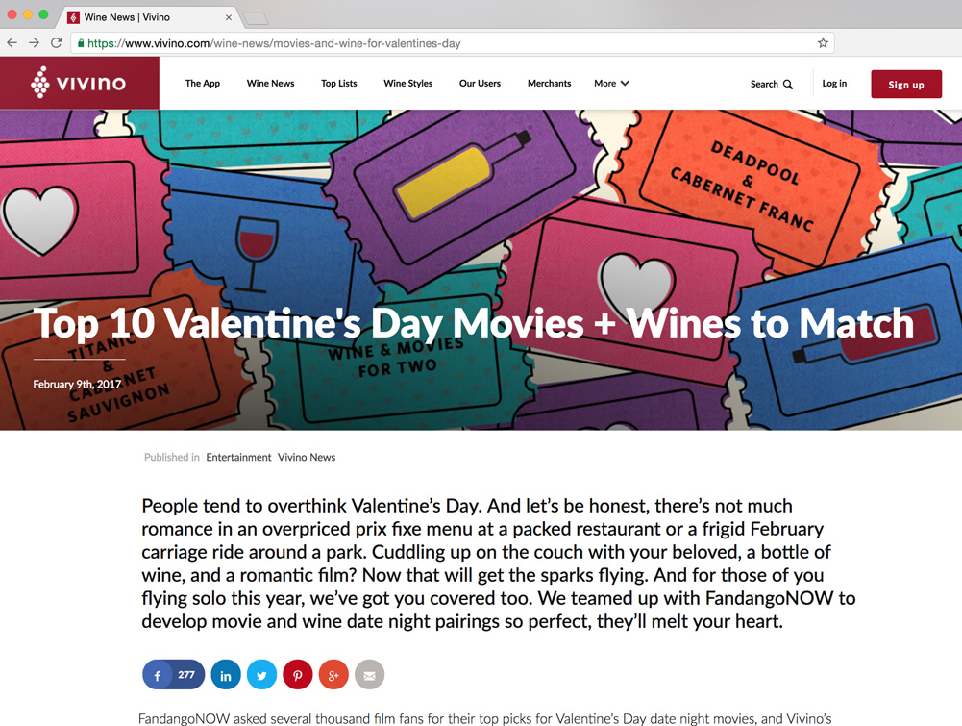This screenshot has height=726, width=962.
Task: Click the macOS green maximize window button
Action: click(x=43, y=14)
